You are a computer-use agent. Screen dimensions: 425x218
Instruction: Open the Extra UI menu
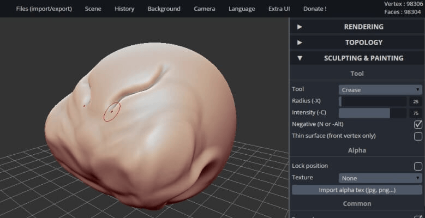[x=279, y=9]
